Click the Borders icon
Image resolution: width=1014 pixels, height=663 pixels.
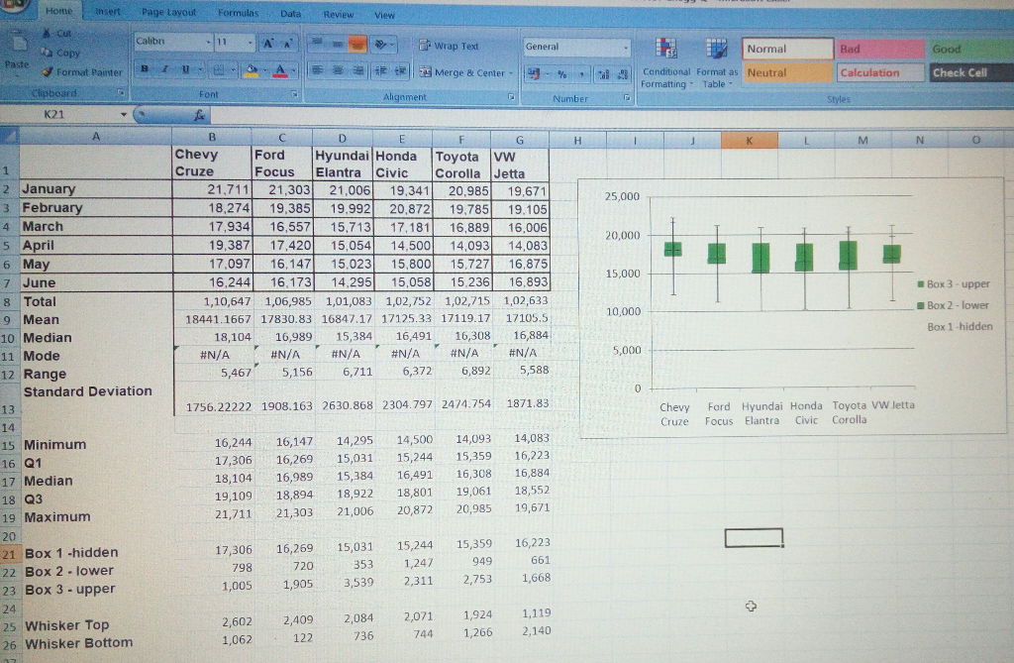click(x=219, y=70)
